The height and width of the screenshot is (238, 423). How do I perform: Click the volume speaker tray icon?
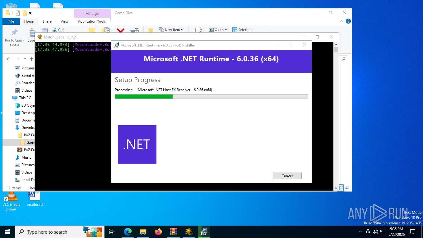375,232
